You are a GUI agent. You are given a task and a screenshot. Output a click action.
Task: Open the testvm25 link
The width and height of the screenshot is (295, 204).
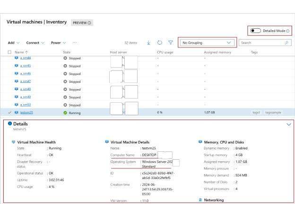(26, 113)
